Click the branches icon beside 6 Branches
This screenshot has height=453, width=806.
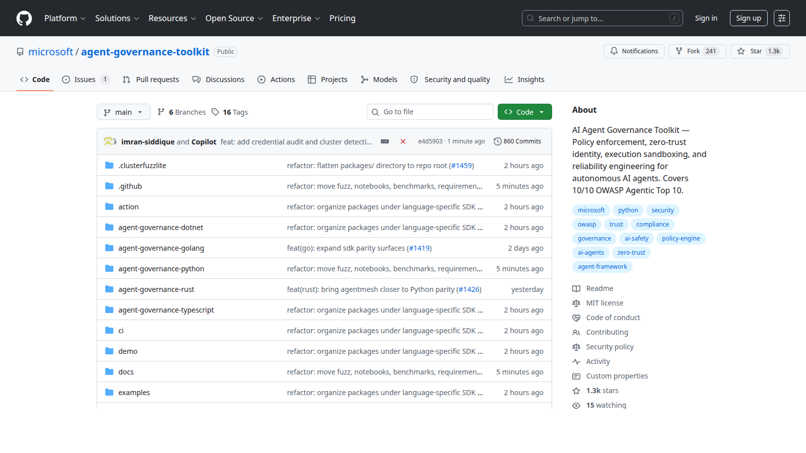tap(161, 112)
